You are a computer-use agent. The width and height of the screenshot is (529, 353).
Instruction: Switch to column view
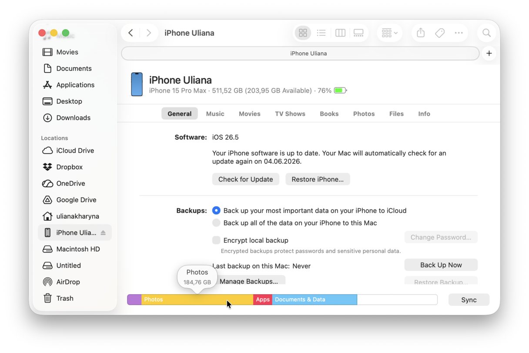(340, 33)
